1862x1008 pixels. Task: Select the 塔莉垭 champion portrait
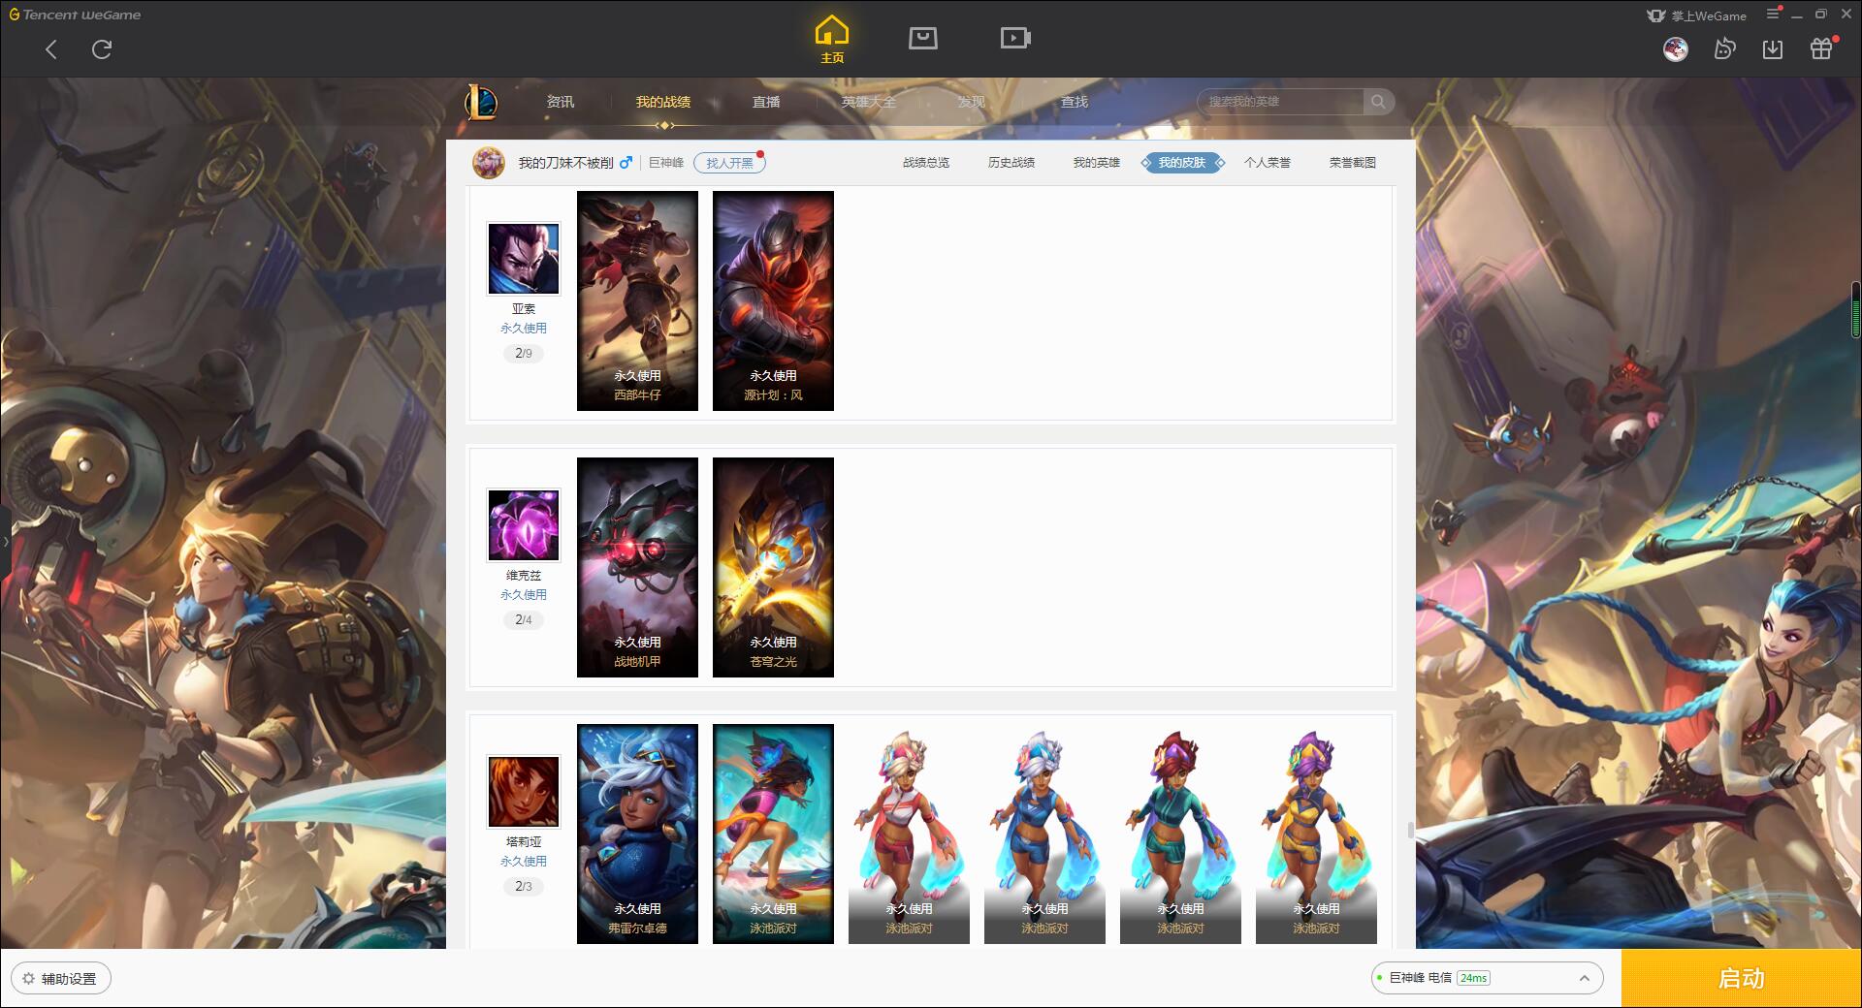pos(524,792)
